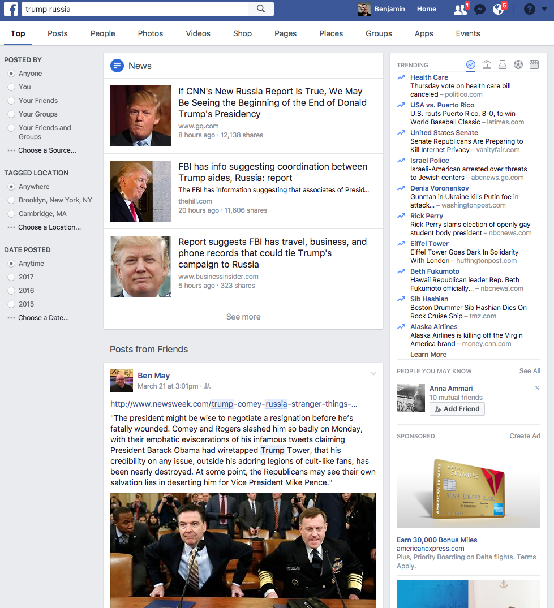This screenshot has height=608, width=554.
Task: Open the Messenger messages icon
Action: (480, 9)
